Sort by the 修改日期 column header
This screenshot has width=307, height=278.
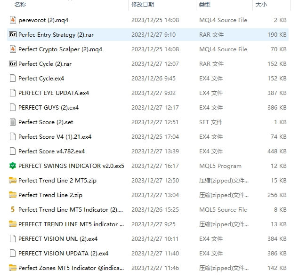[x=143, y=5]
